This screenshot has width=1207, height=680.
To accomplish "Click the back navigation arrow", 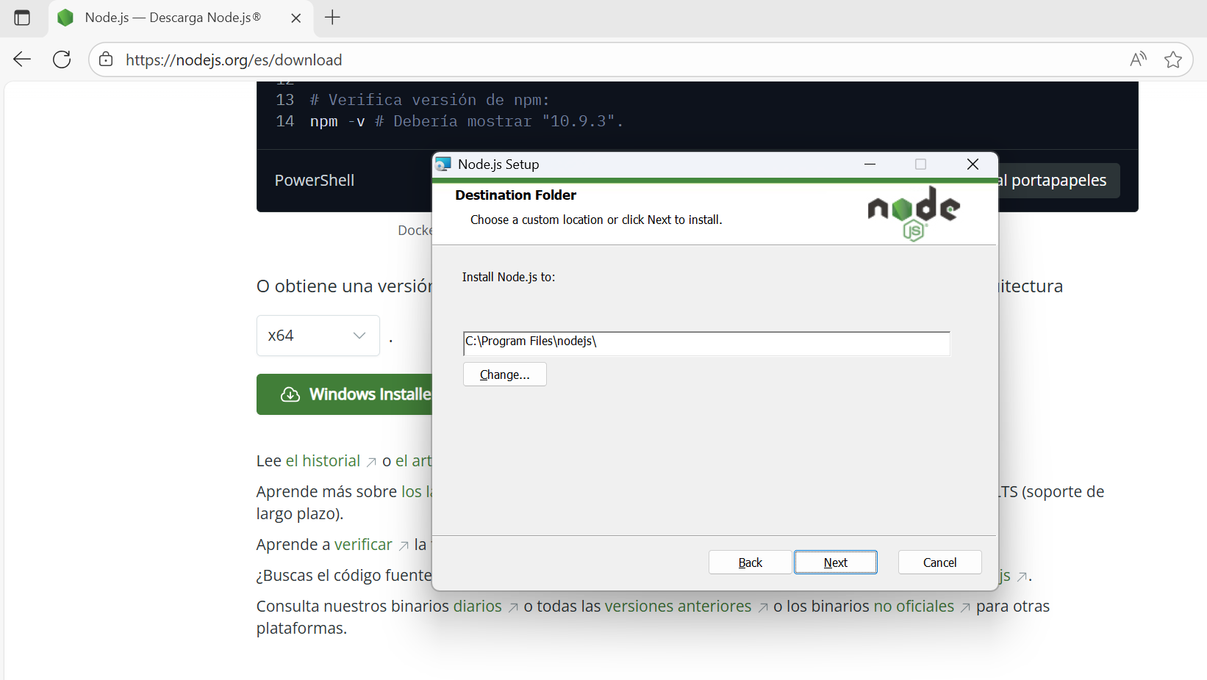I will (x=21, y=59).
